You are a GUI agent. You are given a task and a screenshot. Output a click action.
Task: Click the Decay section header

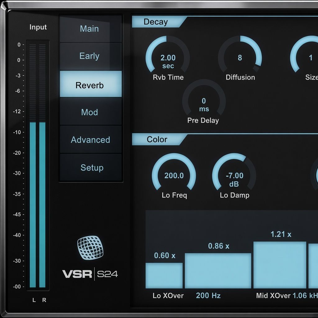(x=159, y=22)
